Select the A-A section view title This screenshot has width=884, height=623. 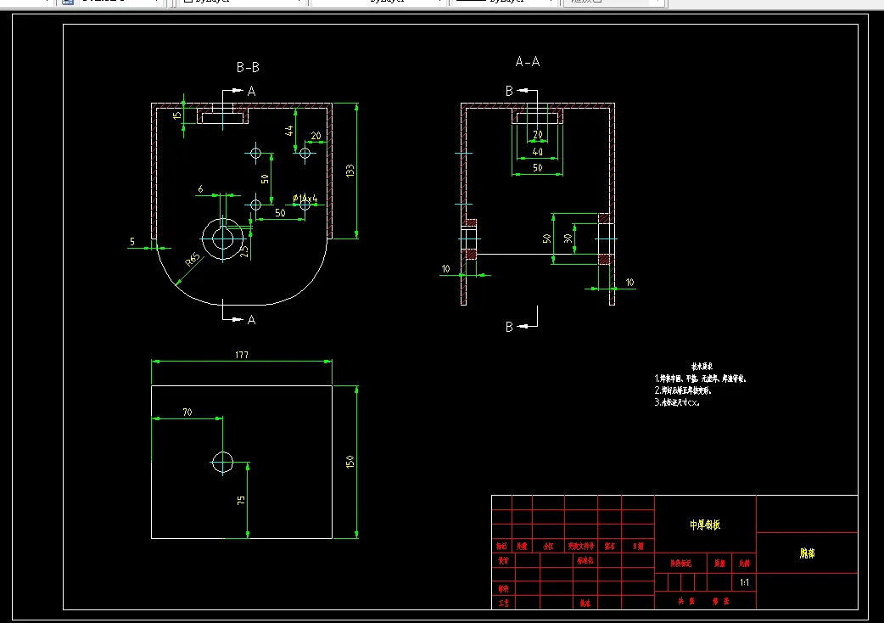527,61
